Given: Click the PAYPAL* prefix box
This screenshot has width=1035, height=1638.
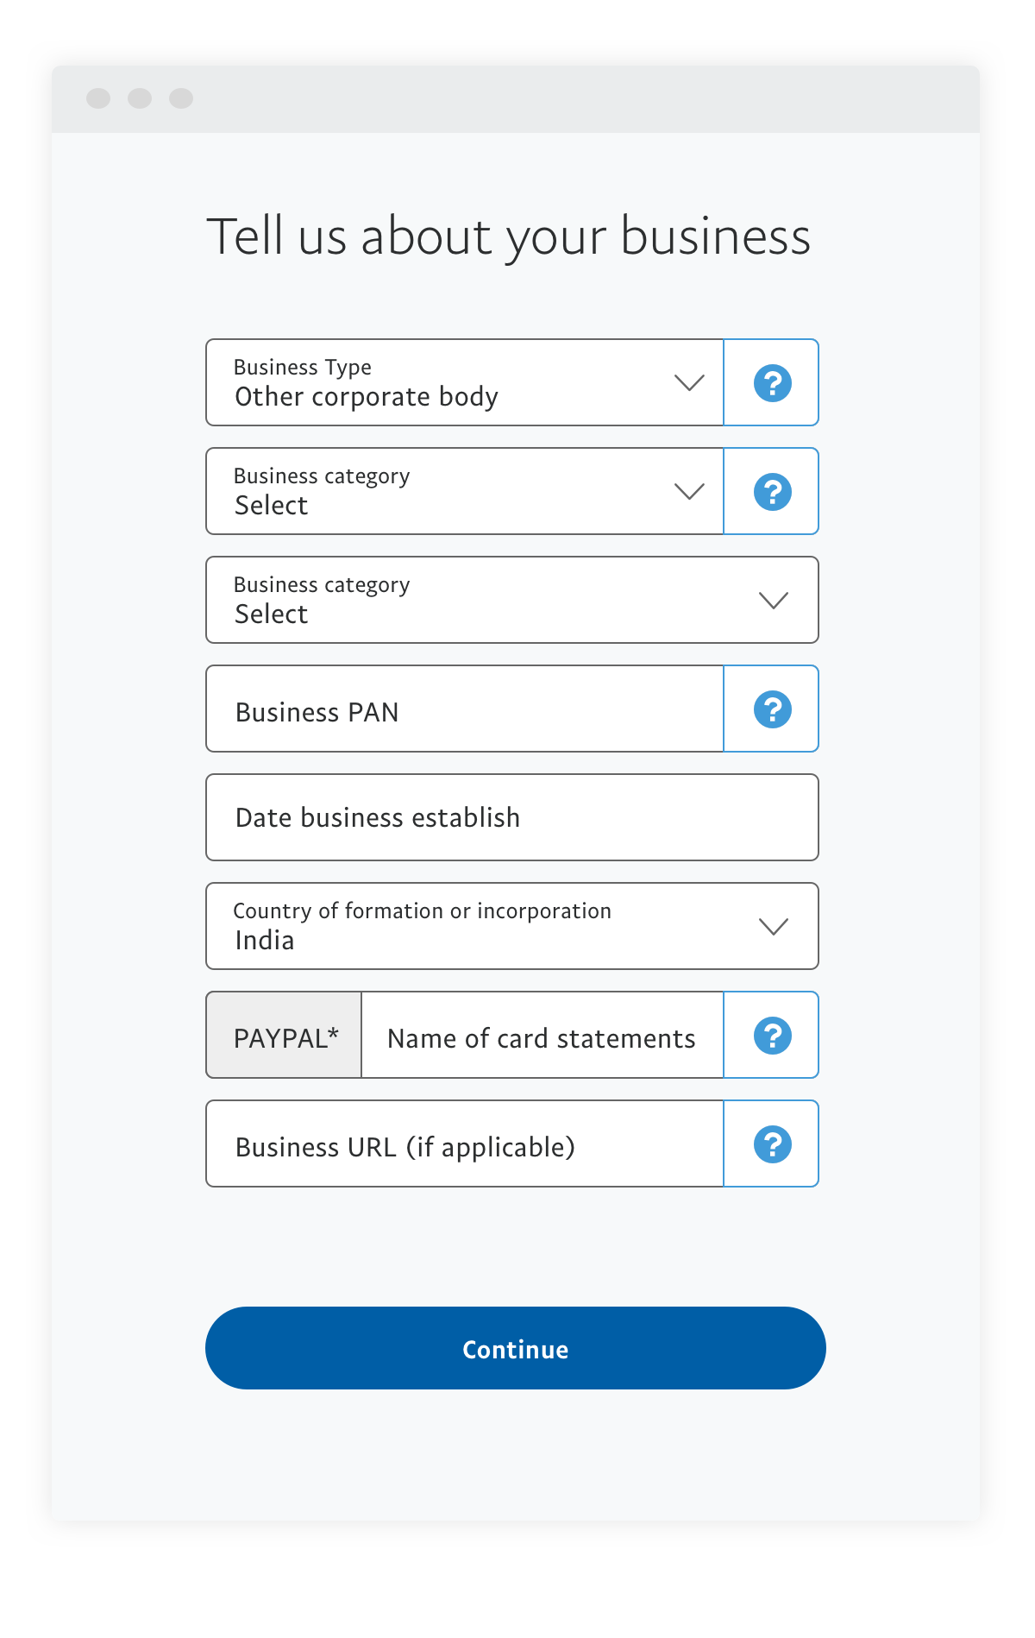Looking at the screenshot, I should [285, 1036].
